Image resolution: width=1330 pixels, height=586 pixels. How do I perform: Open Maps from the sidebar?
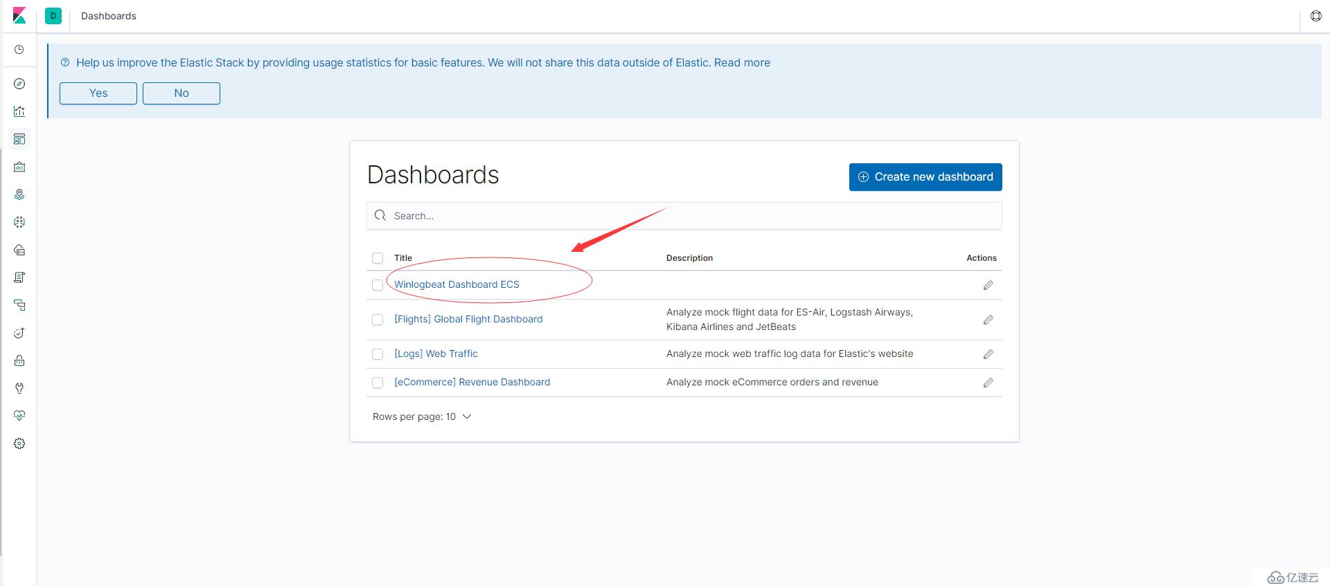[19, 194]
